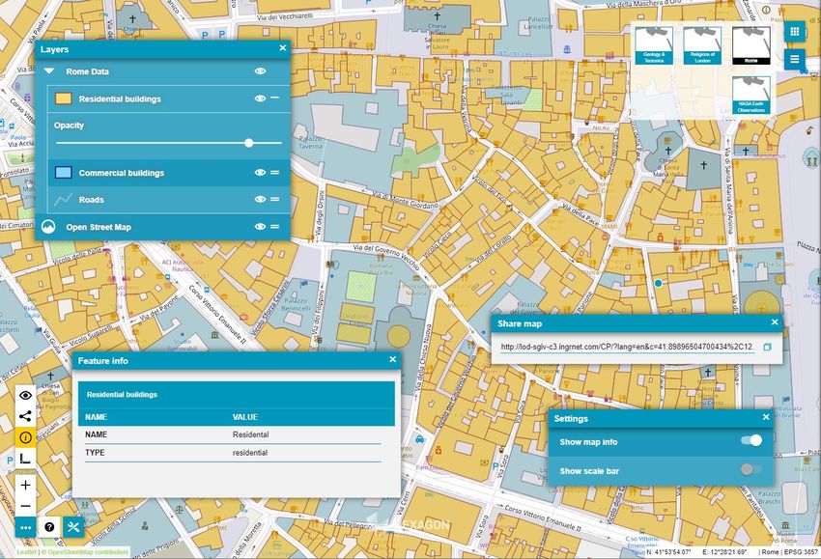Click the share map URL field

coord(628,347)
